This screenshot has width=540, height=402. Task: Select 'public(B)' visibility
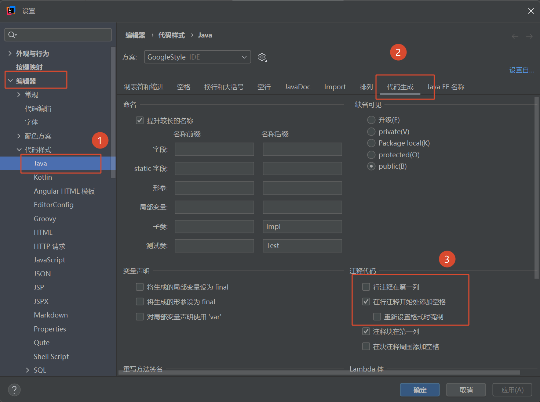(371, 166)
